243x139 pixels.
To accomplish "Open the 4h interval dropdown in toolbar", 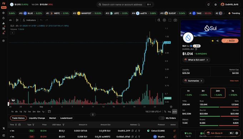I will pyautogui.click(x=10, y=20).
